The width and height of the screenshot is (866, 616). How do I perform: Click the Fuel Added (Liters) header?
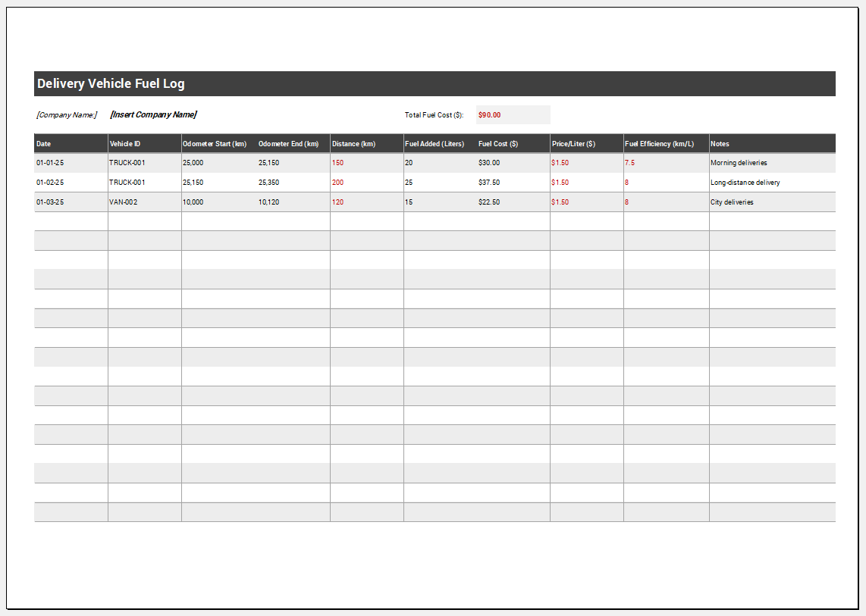434,143
